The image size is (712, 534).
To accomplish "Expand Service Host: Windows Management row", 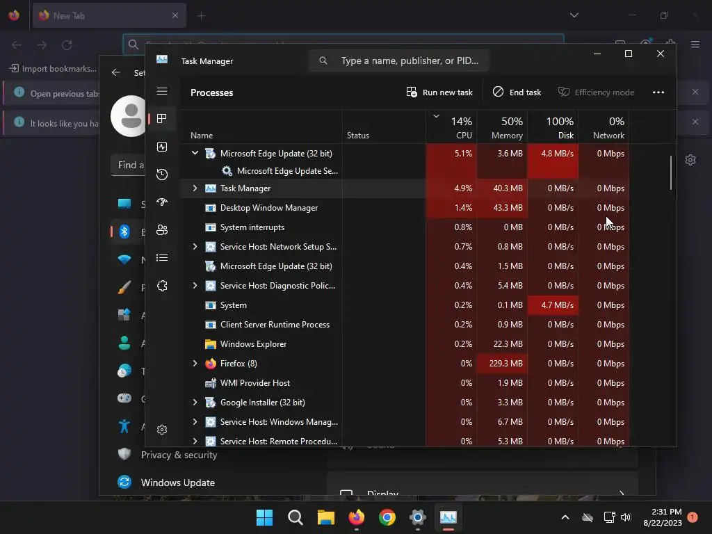I will pos(195,422).
